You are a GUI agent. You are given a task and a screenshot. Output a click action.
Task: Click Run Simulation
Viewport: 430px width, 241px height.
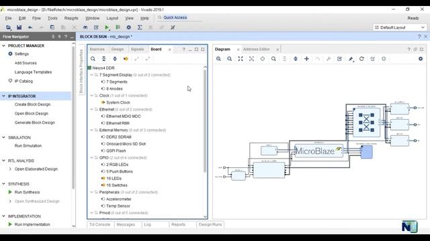[28, 146]
